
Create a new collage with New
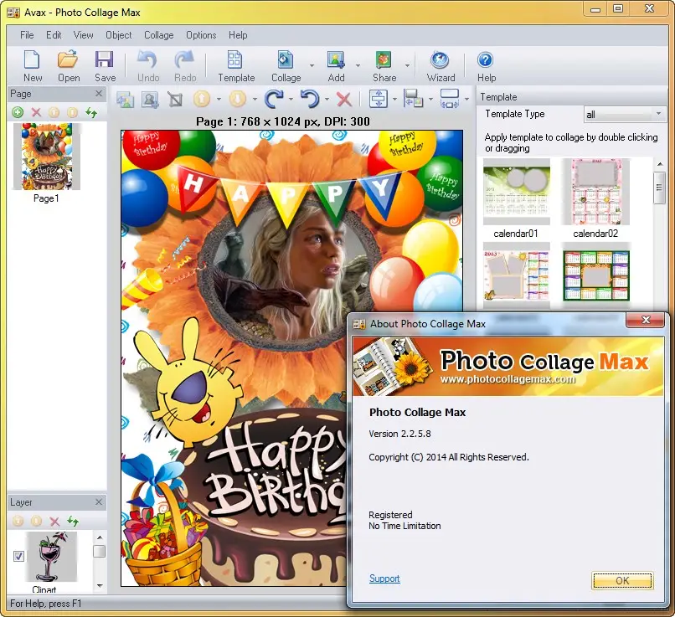pyautogui.click(x=33, y=66)
